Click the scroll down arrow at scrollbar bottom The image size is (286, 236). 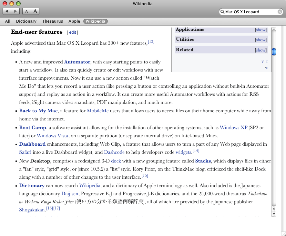tap(274, 214)
